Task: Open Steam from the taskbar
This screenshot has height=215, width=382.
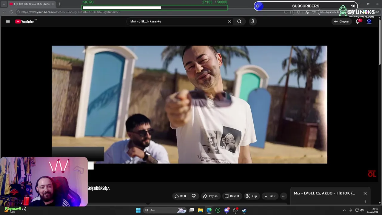Action: pos(244,210)
